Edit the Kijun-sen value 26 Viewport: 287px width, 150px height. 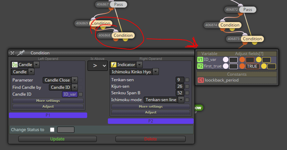tap(180, 86)
